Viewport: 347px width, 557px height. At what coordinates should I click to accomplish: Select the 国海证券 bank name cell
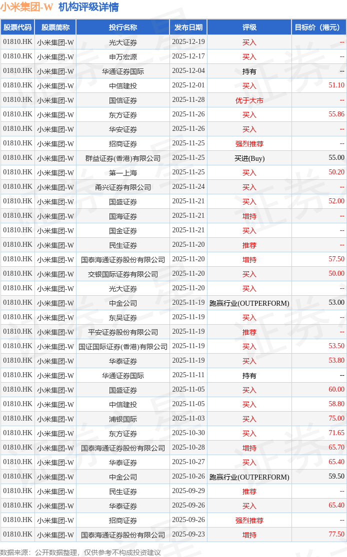[123, 216]
